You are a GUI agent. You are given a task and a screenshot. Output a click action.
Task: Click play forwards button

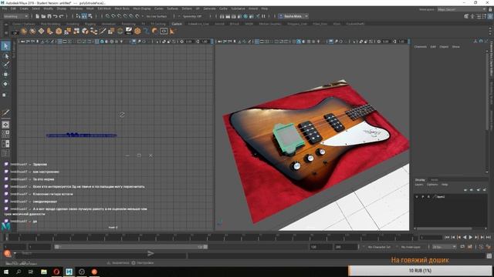click(471, 238)
